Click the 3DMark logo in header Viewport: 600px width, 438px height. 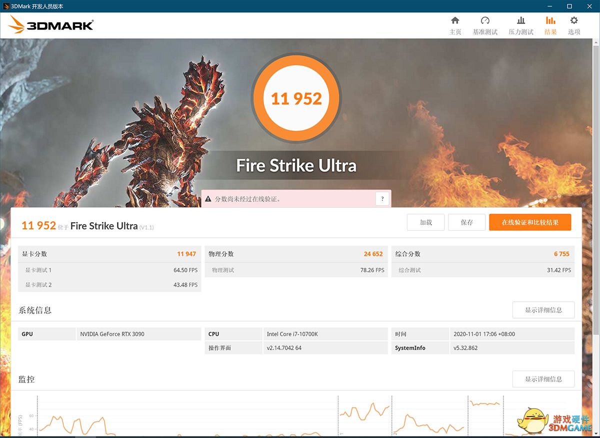tap(51, 25)
